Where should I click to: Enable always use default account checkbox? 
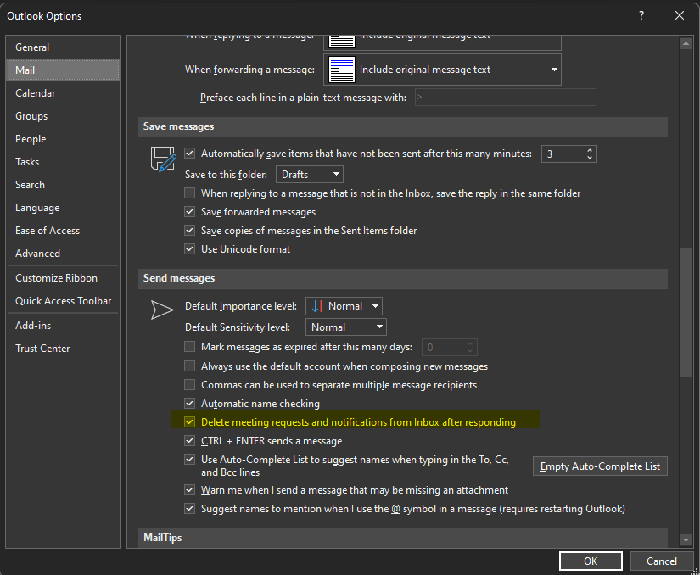(190, 366)
